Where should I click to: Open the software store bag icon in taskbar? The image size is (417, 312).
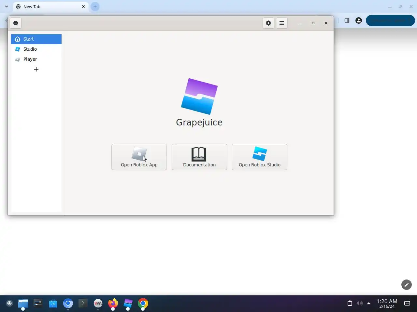pyautogui.click(x=53, y=304)
